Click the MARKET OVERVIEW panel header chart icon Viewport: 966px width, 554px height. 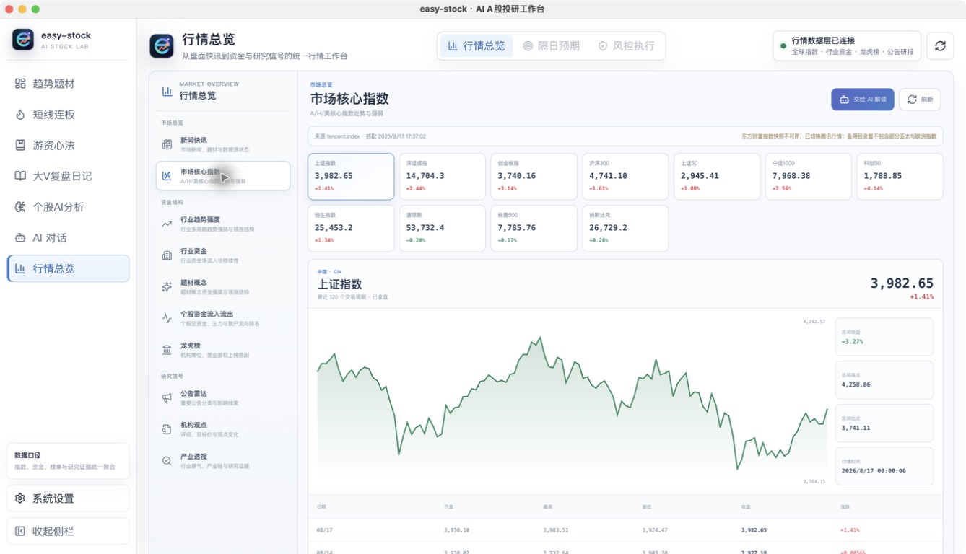click(x=167, y=91)
